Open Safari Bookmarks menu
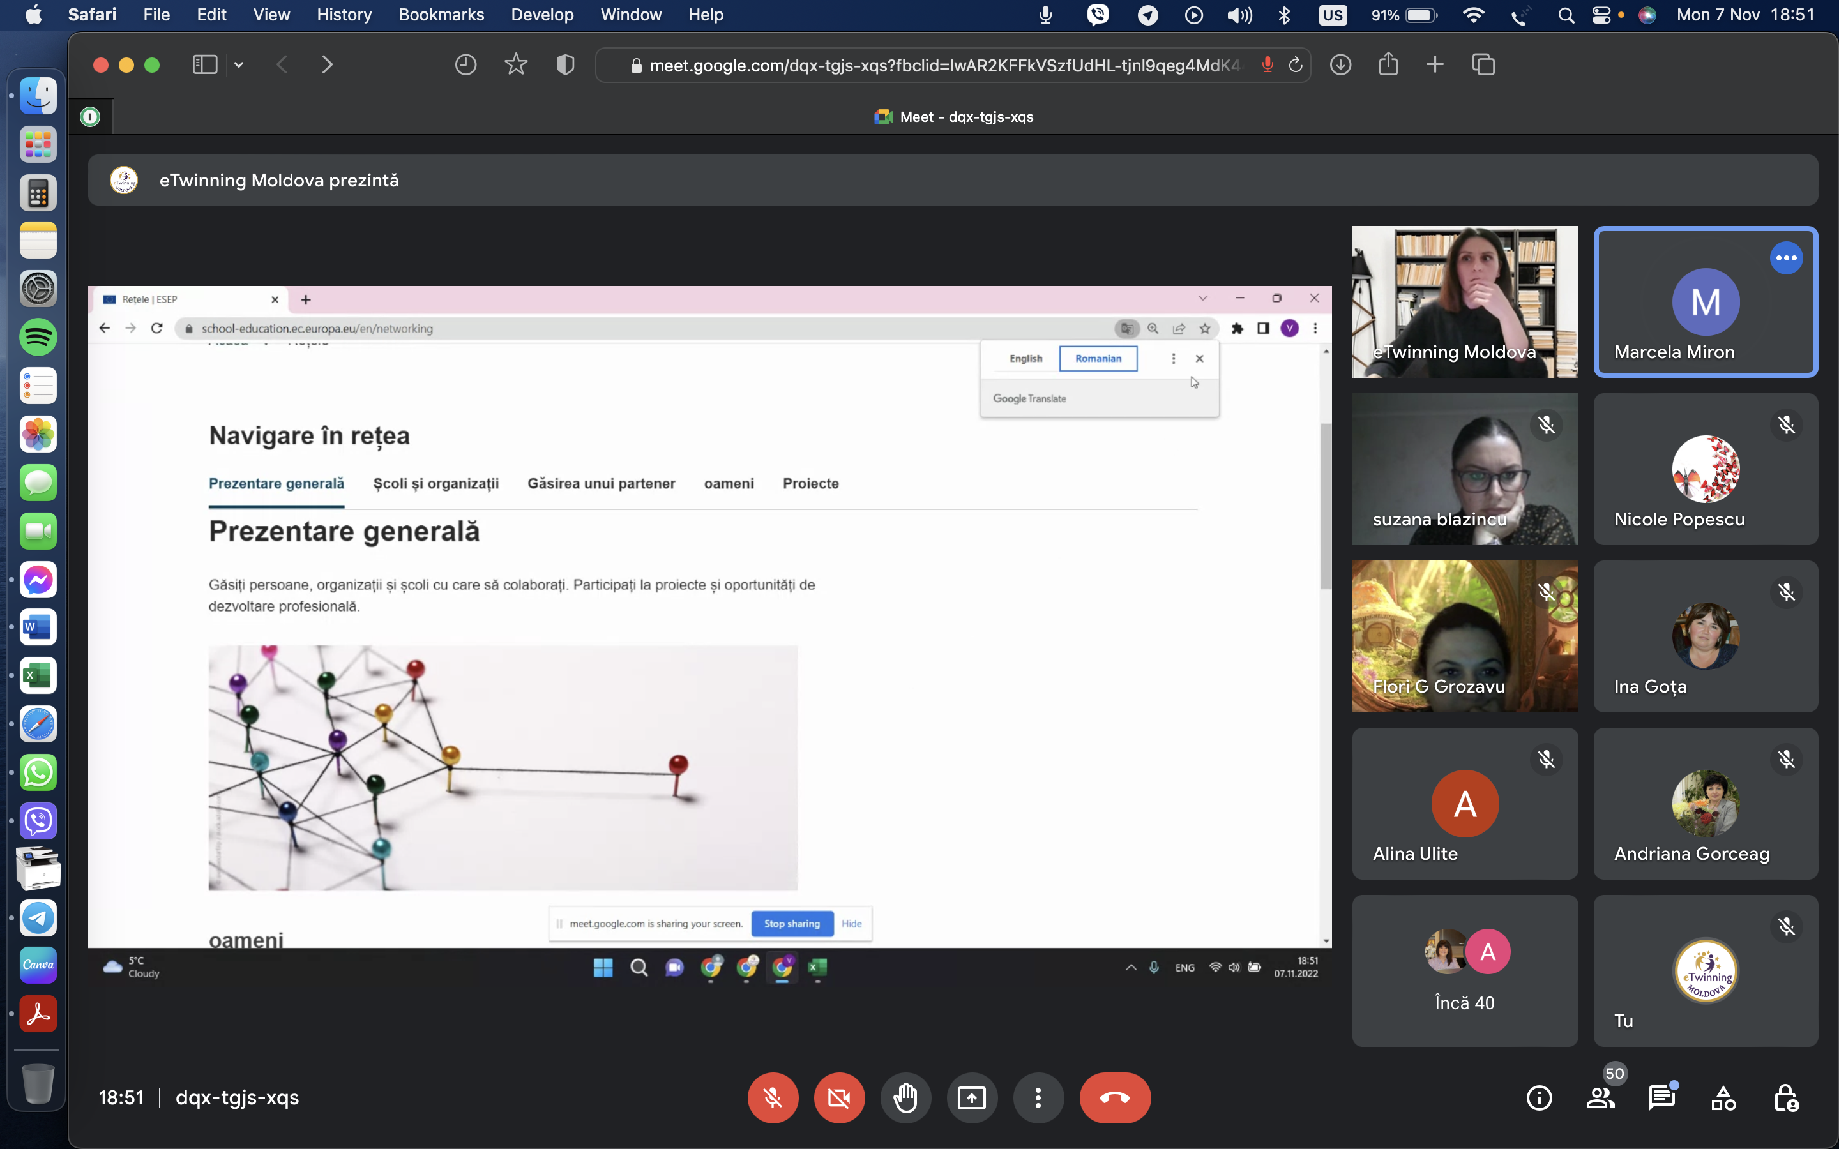Image resolution: width=1839 pixels, height=1149 pixels. coord(441,15)
